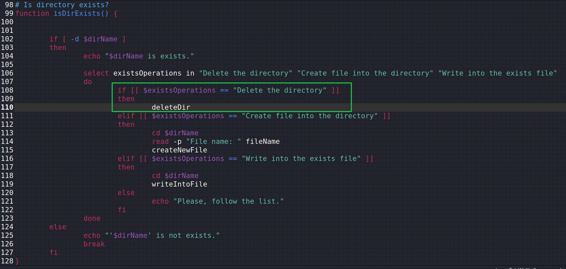Click the "createNewFile" call on line 115
The image size is (566, 269).
(x=179, y=150)
